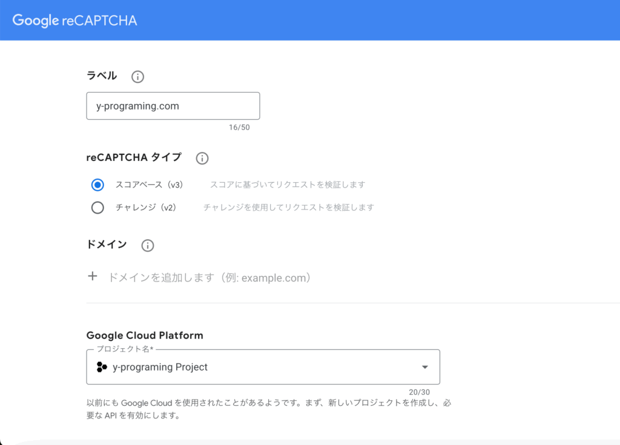Click the dropdown arrow in project selector
Screen dimensions: 620x445
tap(425, 367)
